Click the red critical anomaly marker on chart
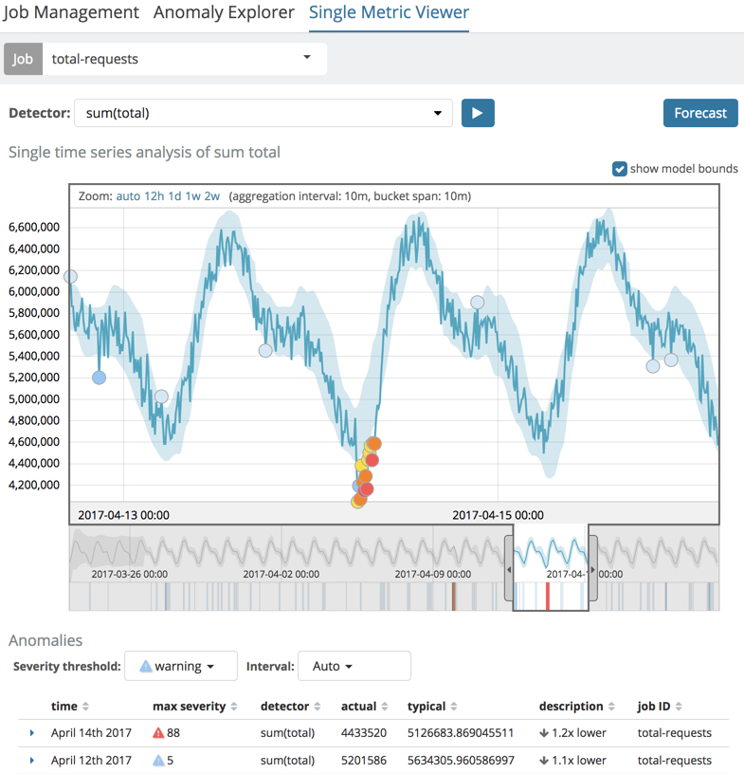This screenshot has width=744, height=774. [x=372, y=460]
